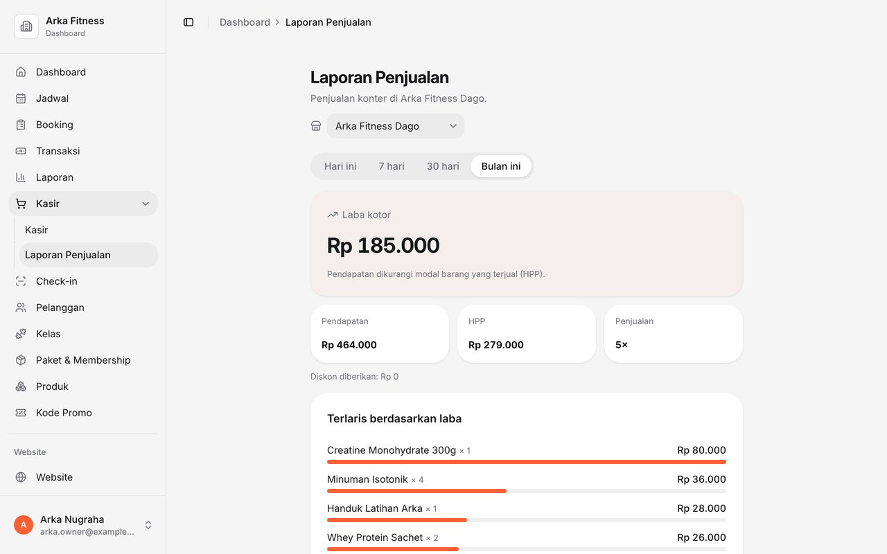887x554 pixels.
Task: Click the Dashboard breadcrumb link
Action: [x=245, y=22]
